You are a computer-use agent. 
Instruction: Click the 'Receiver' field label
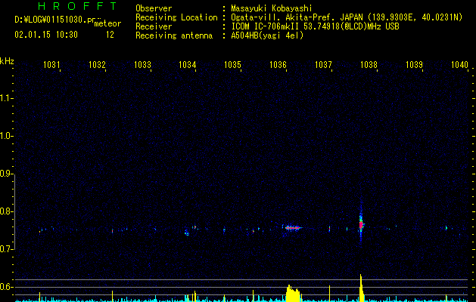[x=154, y=26]
